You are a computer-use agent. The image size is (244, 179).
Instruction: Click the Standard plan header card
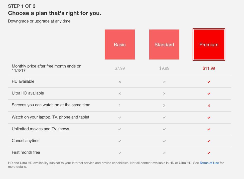coord(164,44)
